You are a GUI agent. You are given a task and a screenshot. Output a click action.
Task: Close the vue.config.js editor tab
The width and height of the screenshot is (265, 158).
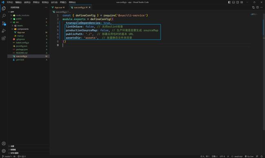(90, 7)
